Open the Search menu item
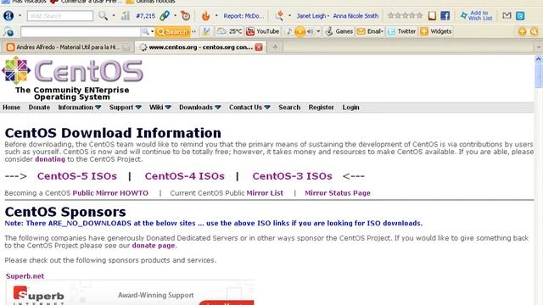 [289, 108]
